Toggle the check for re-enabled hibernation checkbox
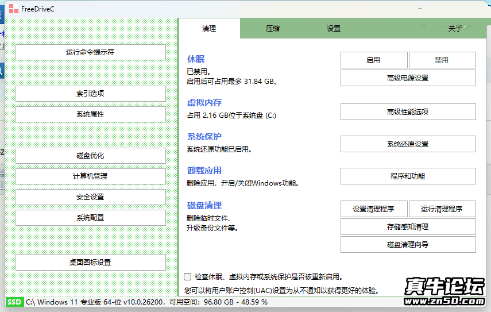Image resolution: width=491 pixels, height=312 pixels. click(x=187, y=277)
